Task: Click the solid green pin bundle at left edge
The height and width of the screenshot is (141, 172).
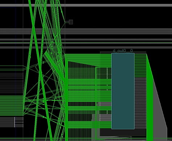Action: pyautogui.click(x=12, y=106)
